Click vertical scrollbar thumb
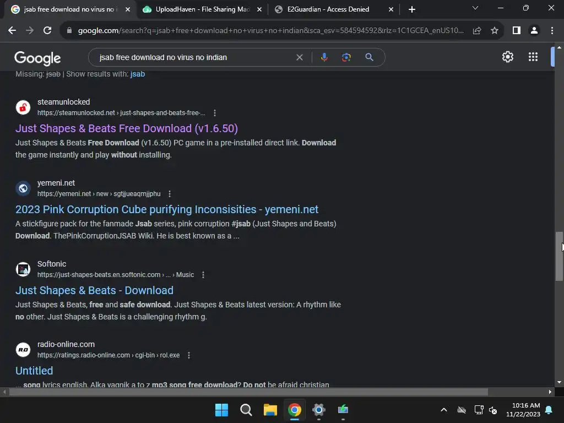564x423 pixels. click(559, 256)
